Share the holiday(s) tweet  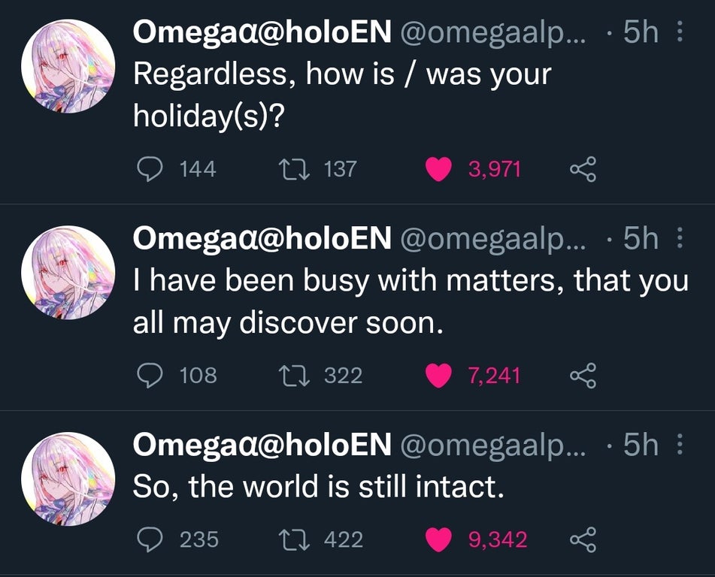coord(583,169)
